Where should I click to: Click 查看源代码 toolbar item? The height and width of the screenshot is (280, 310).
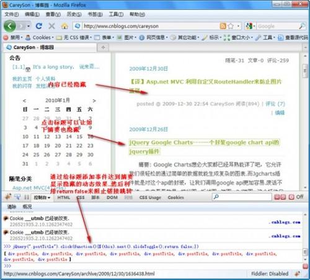293,38
